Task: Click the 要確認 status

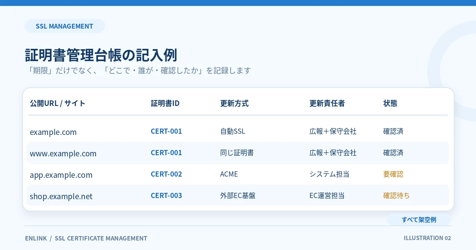Action: point(393,174)
